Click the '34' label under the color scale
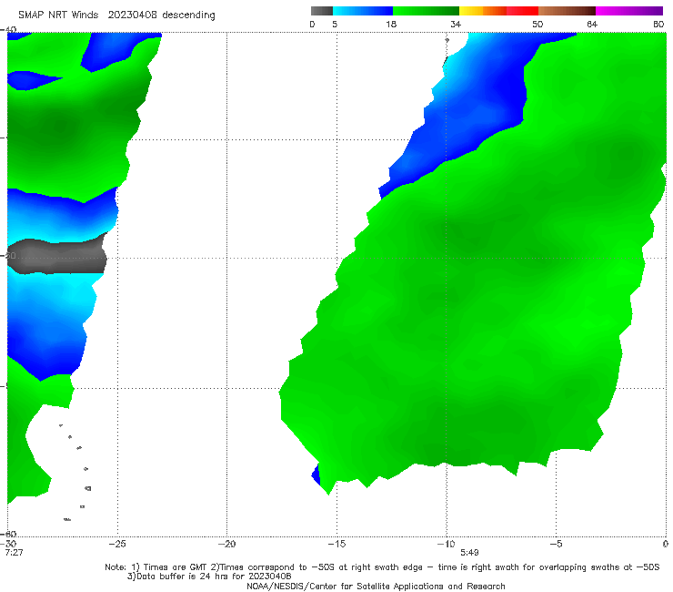This screenshot has height=592, width=673. click(x=456, y=24)
